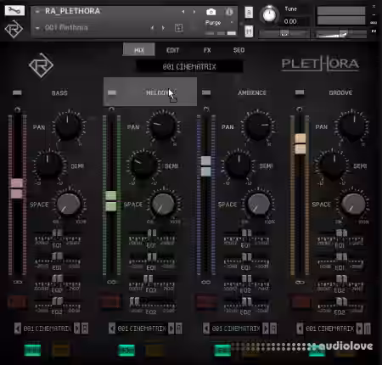382x365 pixels.
Task: Select the AMBIENCE channel label
Action: pos(252,93)
